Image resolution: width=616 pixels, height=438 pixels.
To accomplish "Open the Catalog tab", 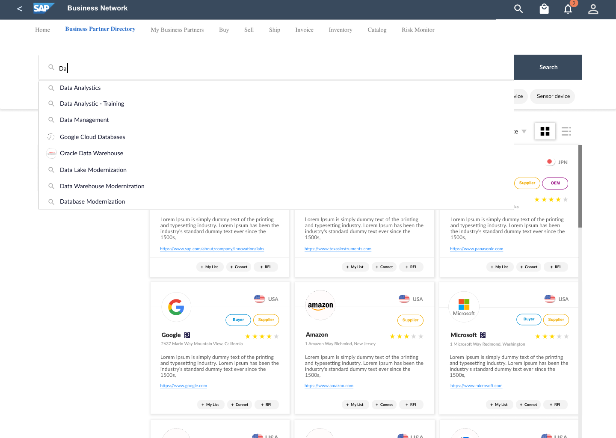I will tap(377, 30).
